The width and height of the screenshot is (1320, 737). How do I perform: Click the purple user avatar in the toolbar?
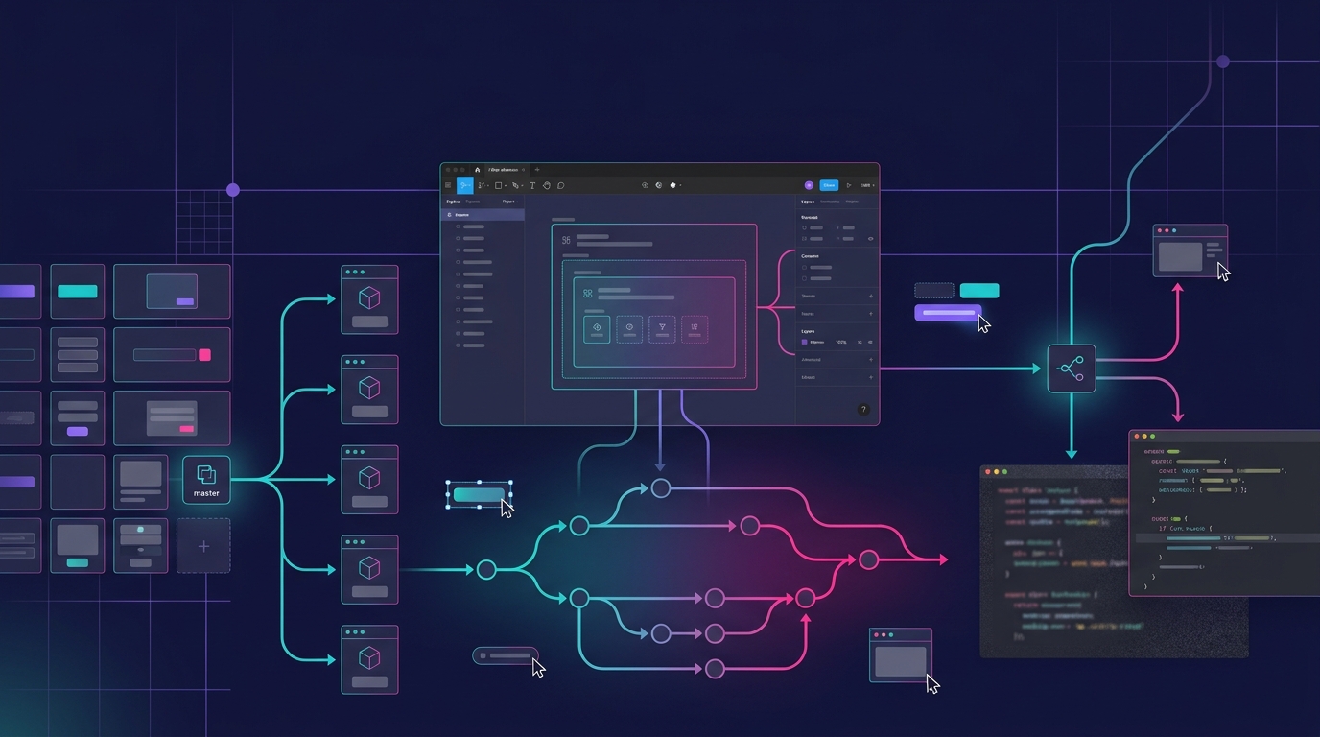(x=809, y=185)
